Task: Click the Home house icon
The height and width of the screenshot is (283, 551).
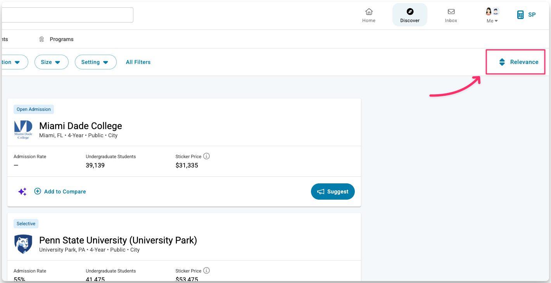Action: point(369,12)
